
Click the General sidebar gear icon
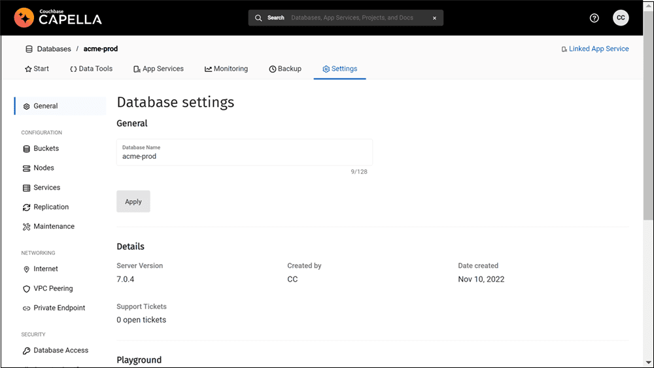click(x=27, y=107)
